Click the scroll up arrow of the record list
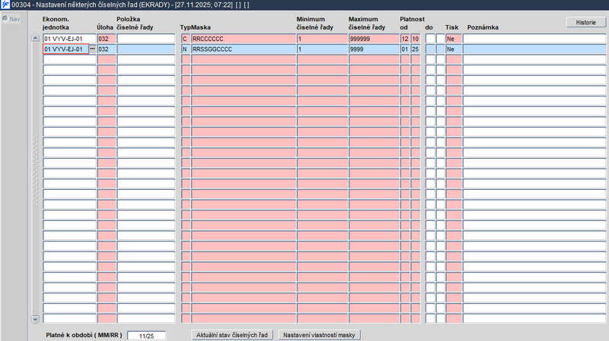The width and height of the screenshot is (609, 341). click(35, 38)
